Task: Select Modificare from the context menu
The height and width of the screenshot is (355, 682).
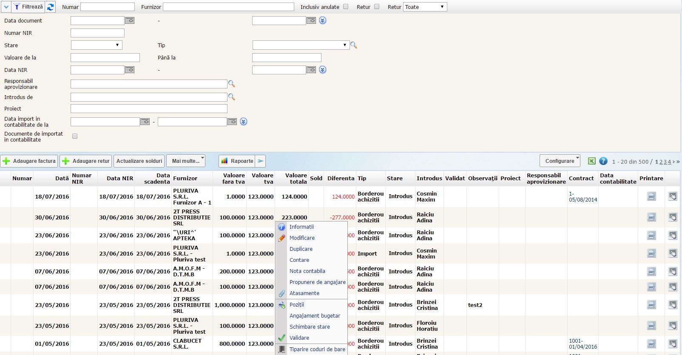Action: (302, 238)
